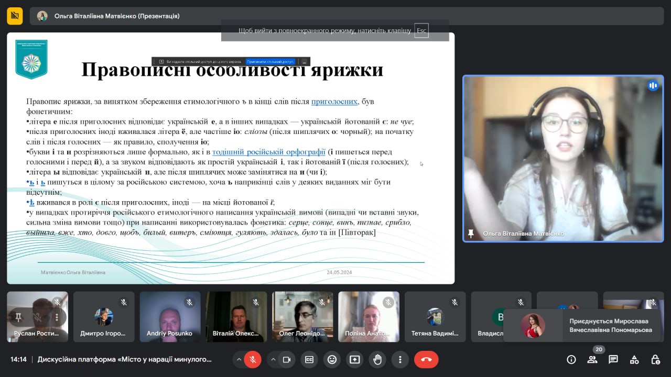Open the chat panel
Image resolution: width=671 pixels, height=377 pixels.
coord(613,359)
